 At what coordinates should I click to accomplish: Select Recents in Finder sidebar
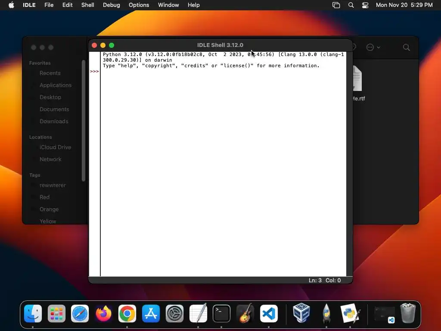(50, 73)
